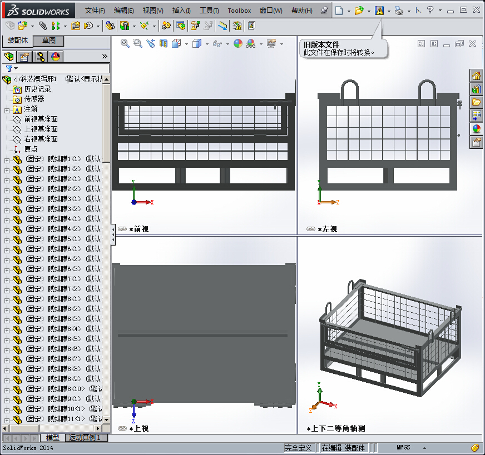Click the Mate paperclip icon
The height and width of the screenshot is (455, 485).
tap(43, 26)
